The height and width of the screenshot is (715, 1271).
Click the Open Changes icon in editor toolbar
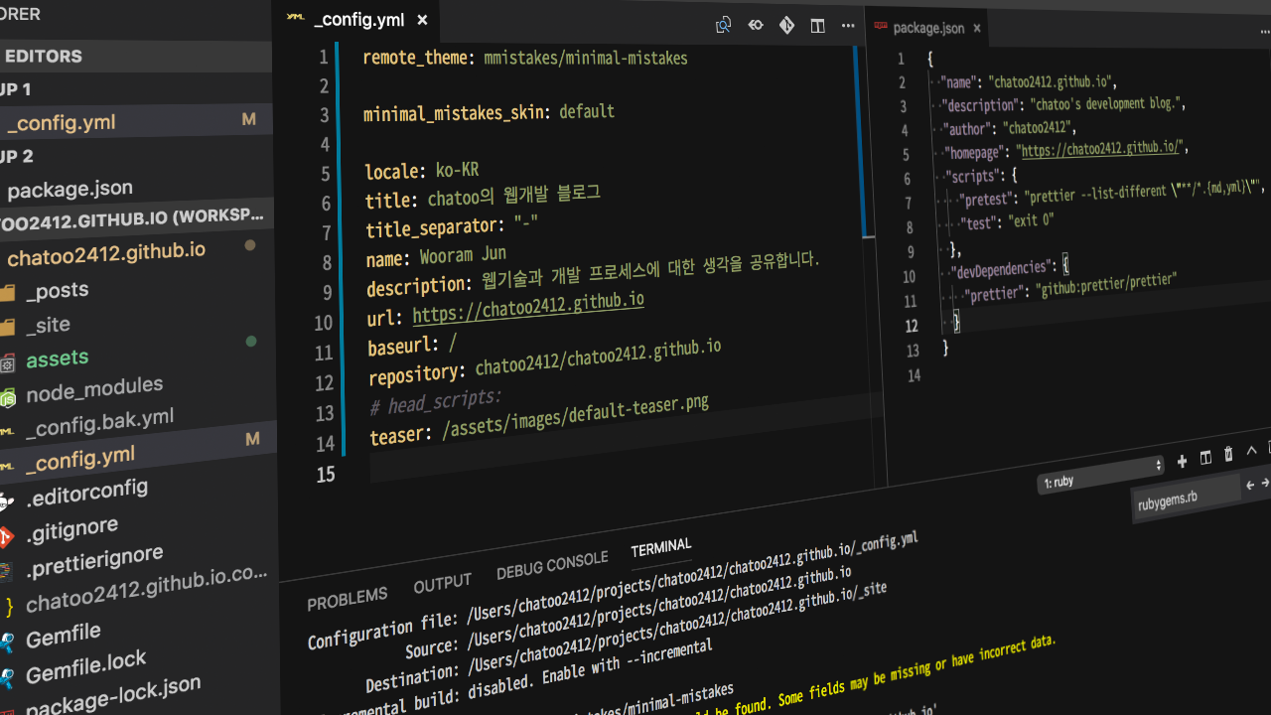(723, 25)
